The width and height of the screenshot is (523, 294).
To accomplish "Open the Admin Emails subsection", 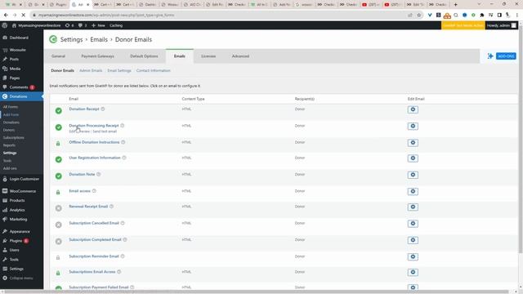I will coord(91,71).
